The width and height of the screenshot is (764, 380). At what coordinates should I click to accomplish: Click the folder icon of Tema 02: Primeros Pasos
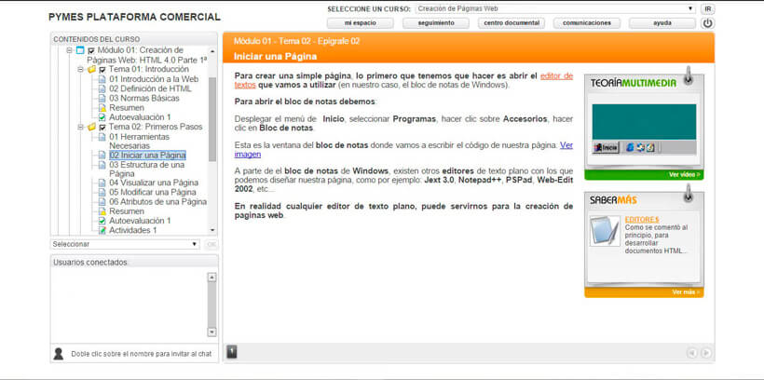tap(91, 128)
